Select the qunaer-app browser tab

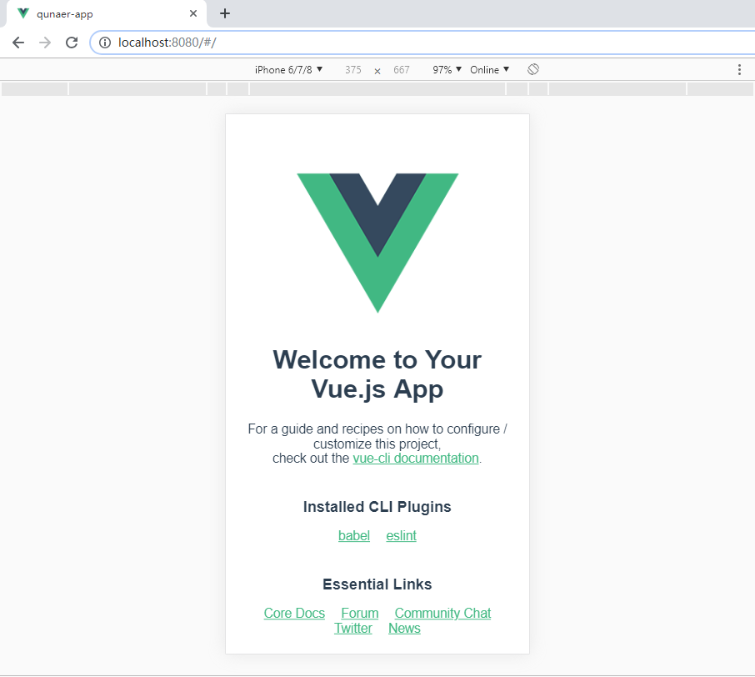(107, 13)
